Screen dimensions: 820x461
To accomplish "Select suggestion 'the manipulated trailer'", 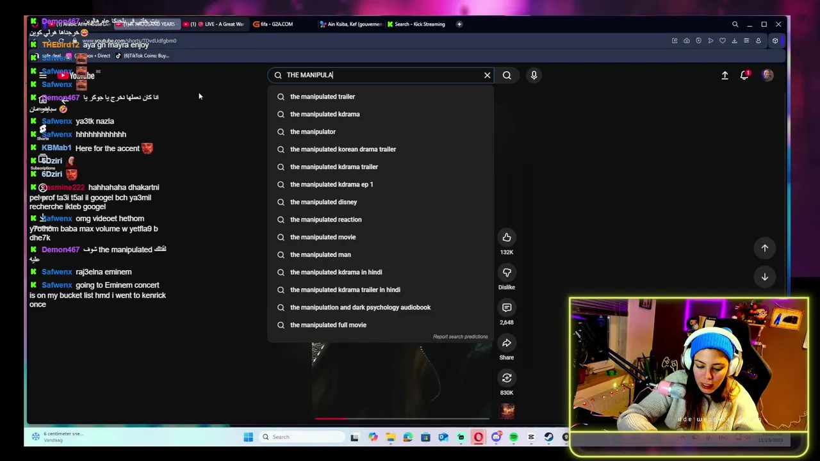I will [x=381, y=97].
